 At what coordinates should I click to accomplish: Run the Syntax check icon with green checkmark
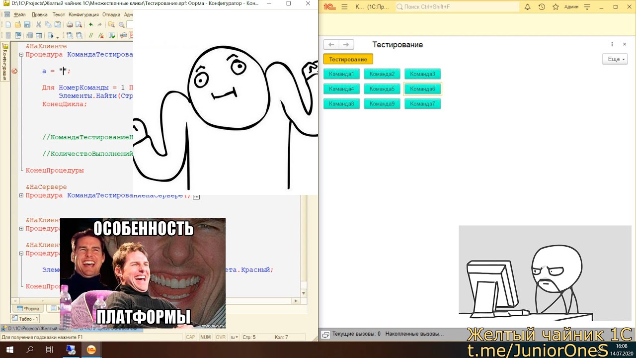pos(112,35)
